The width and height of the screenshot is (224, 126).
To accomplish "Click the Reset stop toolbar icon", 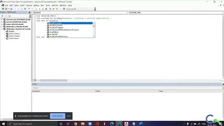I will click(43, 9).
